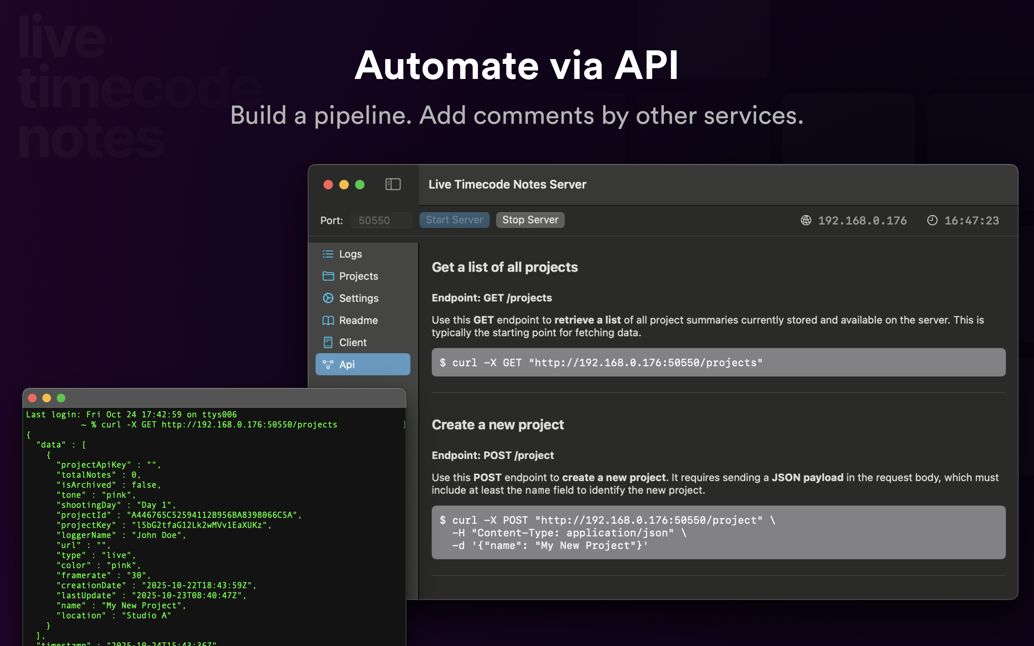Image resolution: width=1034 pixels, height=646 pixels.
Task: Click the globe network icon
Action: point(806,220)
